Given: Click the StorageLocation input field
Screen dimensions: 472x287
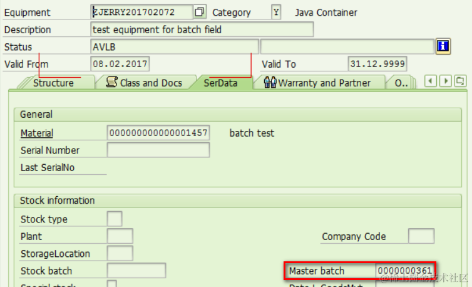Looking at the screenshot, I should click(x=120, y=253).
